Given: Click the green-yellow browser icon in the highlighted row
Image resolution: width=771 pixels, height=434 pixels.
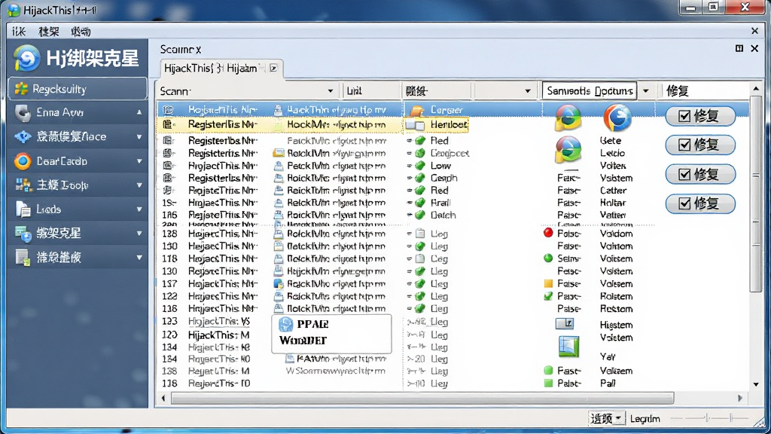Looking at the screenshot, I should tap(568, 118).
